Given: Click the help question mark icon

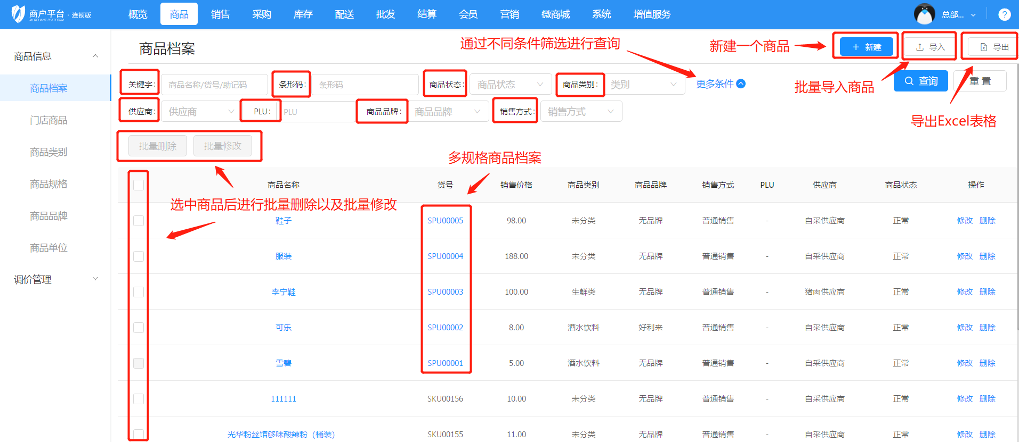Looking at the screenshot, I should click(1004, 14).
